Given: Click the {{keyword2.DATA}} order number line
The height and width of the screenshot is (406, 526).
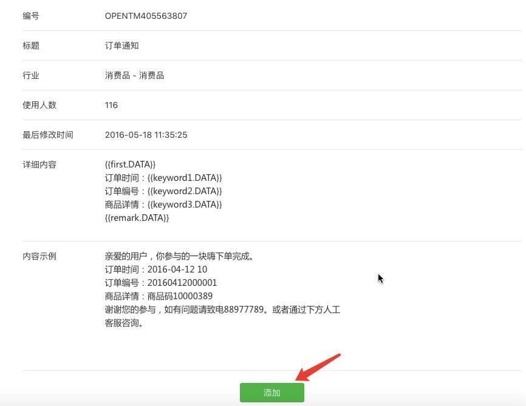Looking at the screenshot, I should click(163, 191).
